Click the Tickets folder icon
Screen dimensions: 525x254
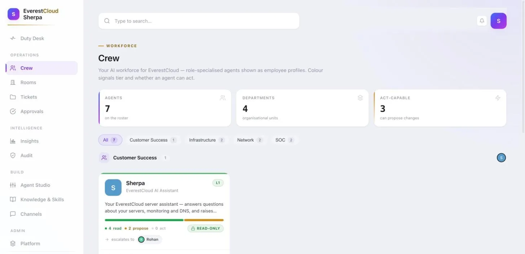(x=13, y=97)
